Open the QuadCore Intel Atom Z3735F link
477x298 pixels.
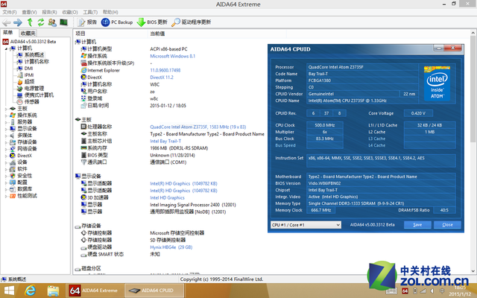(198, 127)
